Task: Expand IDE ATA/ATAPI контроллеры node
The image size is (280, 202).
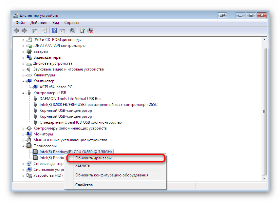Action: click(23, 46)
